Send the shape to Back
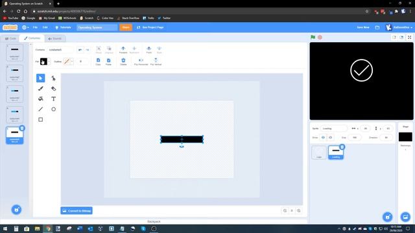This screenshot has width=415, height=233. click(159, 50)
